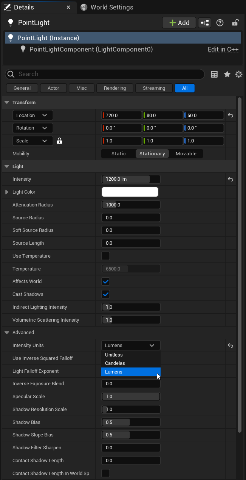Viewport: 246px width, 480px height.
Task: Choose Candelas from the dropdown list
Action: (x=131, y=363)
